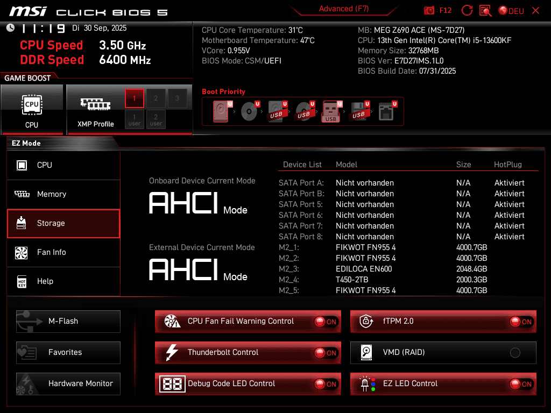Image resolution: width=551 pixels, height=413 pixels.
Task: Click the system time 11:19 display
Action: pos(44,28)
